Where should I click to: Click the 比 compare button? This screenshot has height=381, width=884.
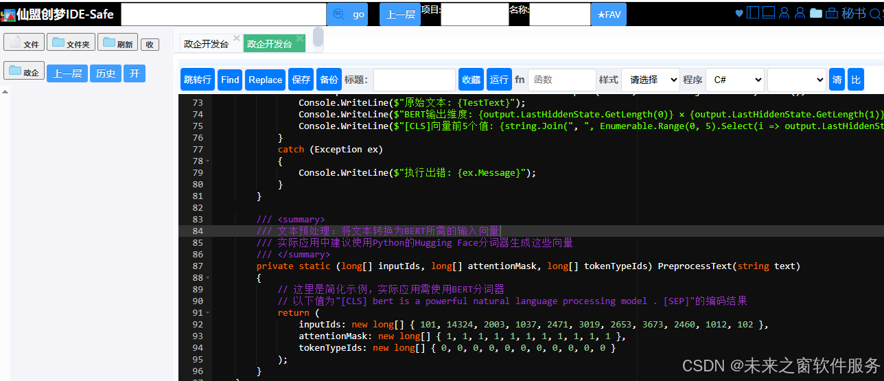pyautogui.click(x=855, y=80)
